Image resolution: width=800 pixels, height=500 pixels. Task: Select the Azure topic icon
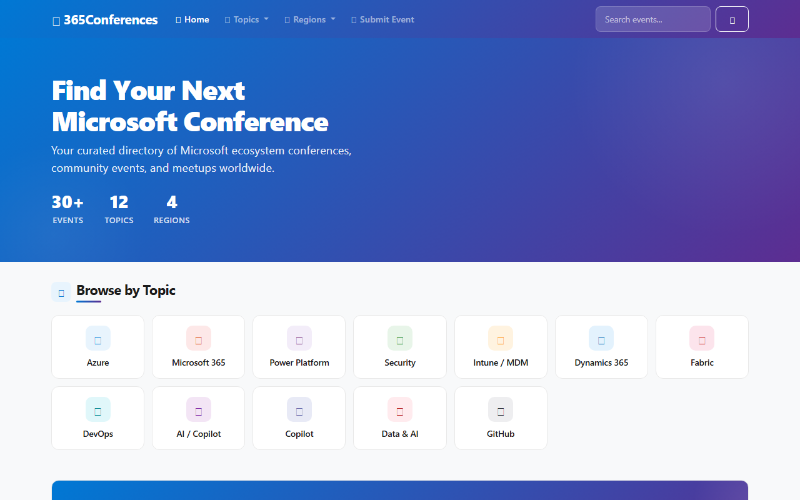coord(98,338)
